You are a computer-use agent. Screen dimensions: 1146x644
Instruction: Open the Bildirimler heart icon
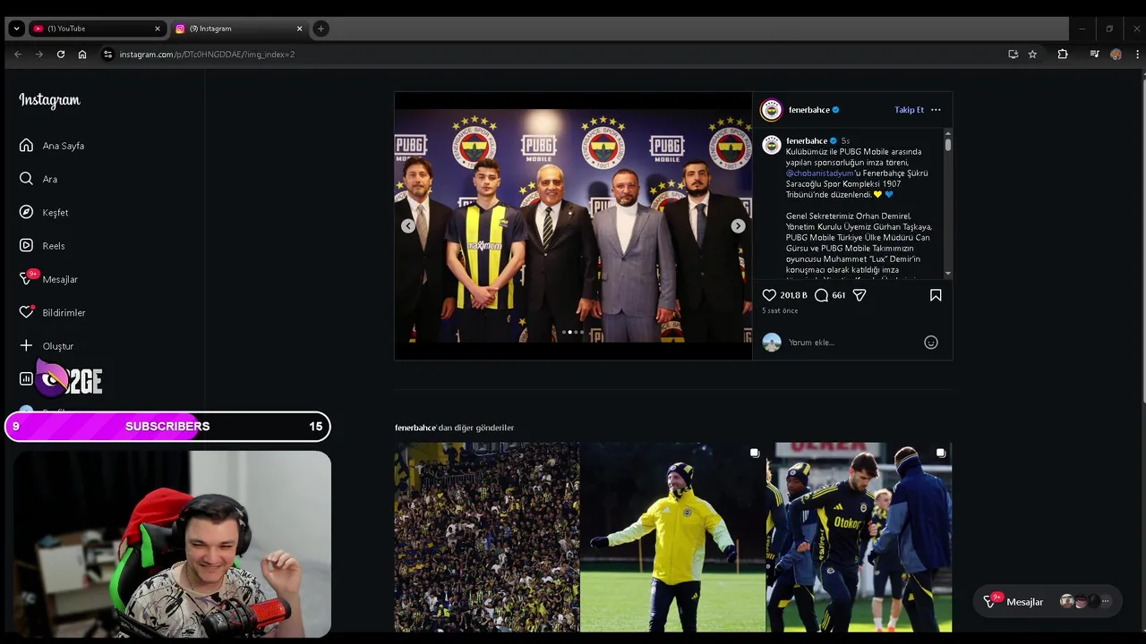pyautogui.click(x=26, y=312)
